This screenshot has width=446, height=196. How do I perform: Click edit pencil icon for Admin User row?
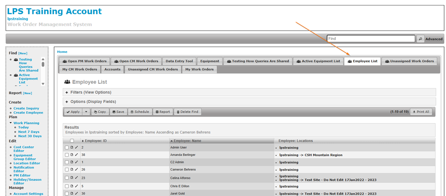pyautogui.click(x=76, y=148)
